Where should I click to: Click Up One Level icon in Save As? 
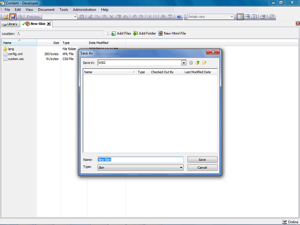(x=198, y=63)
